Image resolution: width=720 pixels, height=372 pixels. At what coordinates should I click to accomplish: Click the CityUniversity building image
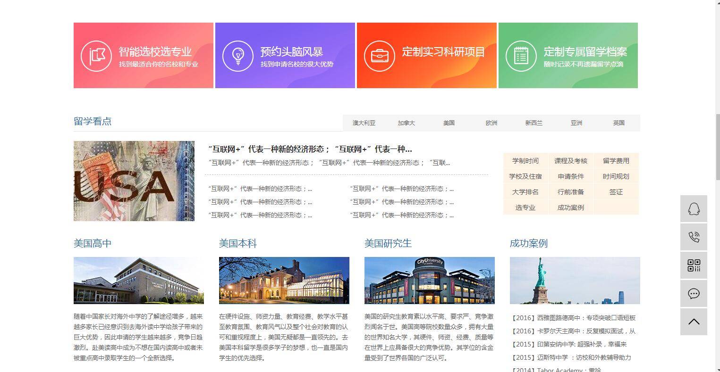[430, 281]
